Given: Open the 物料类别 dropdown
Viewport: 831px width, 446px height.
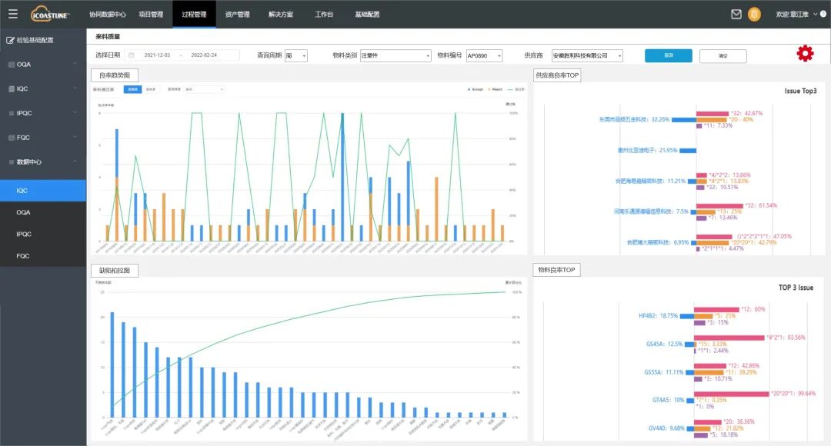Looking at the screenshot, I should 396,55.
